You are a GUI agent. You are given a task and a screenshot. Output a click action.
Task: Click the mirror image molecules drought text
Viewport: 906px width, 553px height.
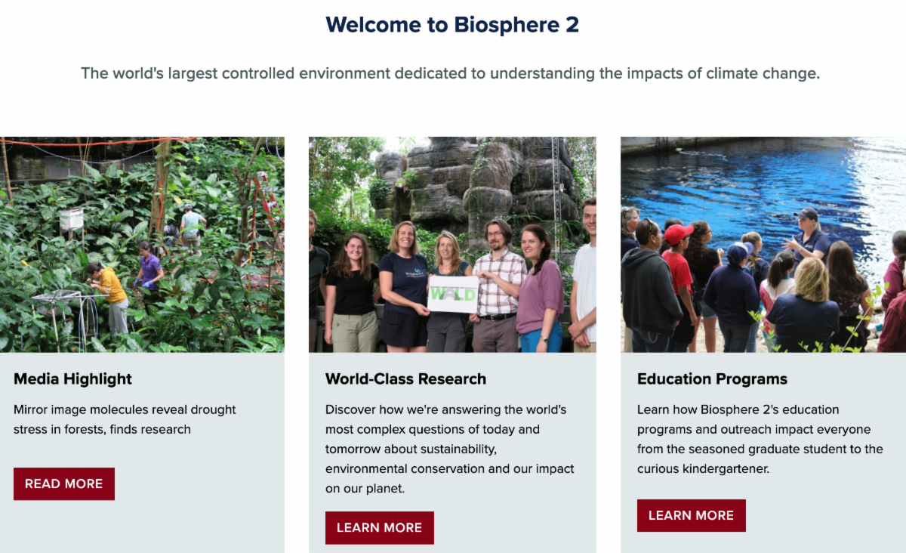coord(125,419)
